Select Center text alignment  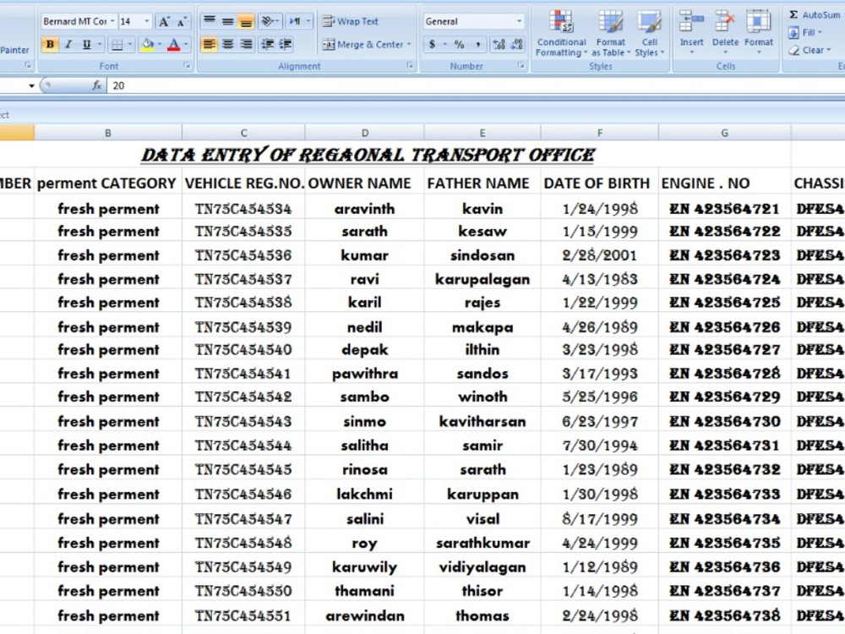coord(228,44)
